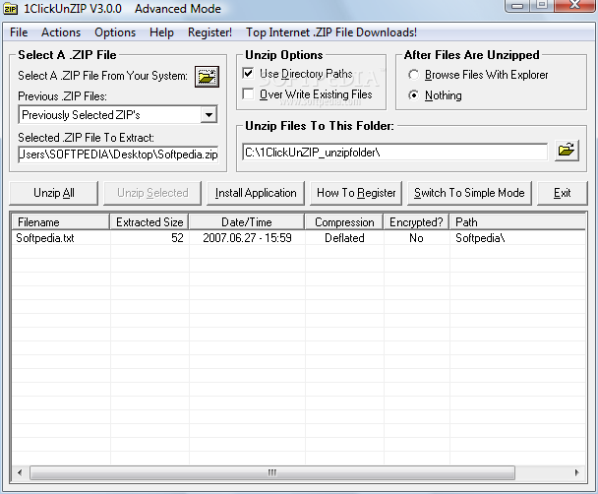Click the unzip folder path input field
This screenshot has height=494, width=598.
[395, 153]
